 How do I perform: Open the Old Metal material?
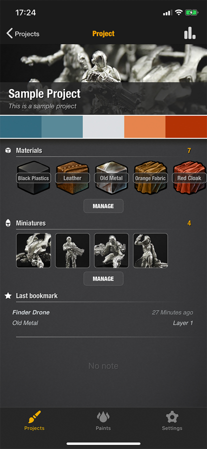click(x=111, y=178)
